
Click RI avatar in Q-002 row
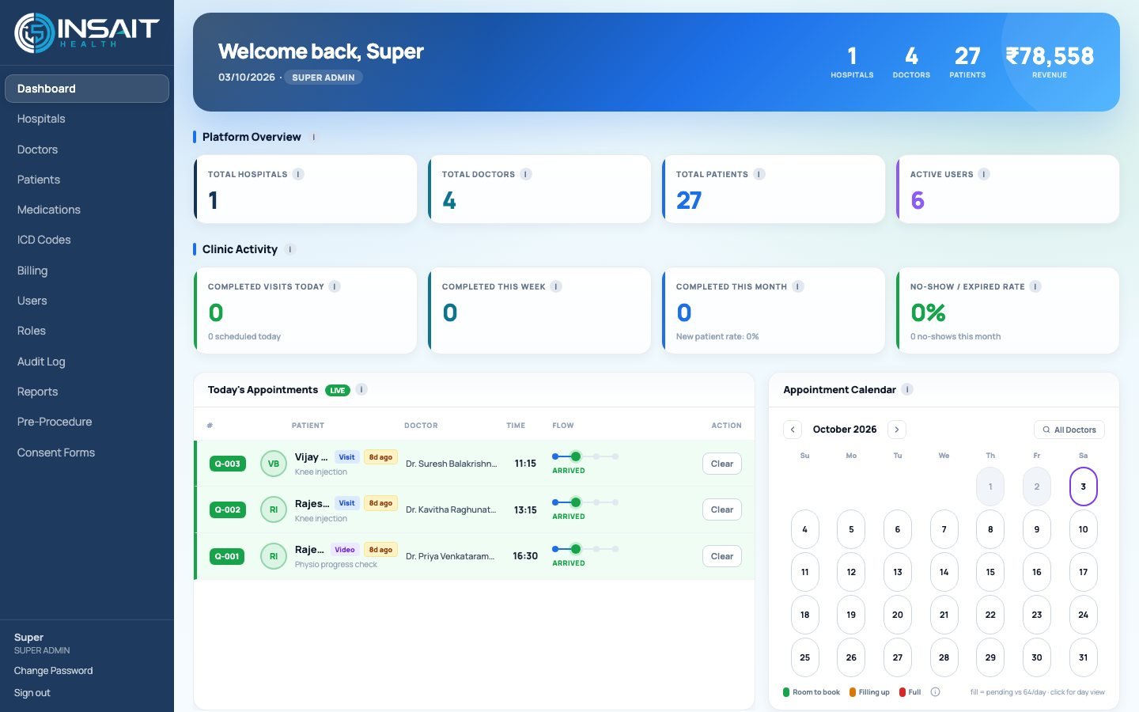click(x=274, y=509)
